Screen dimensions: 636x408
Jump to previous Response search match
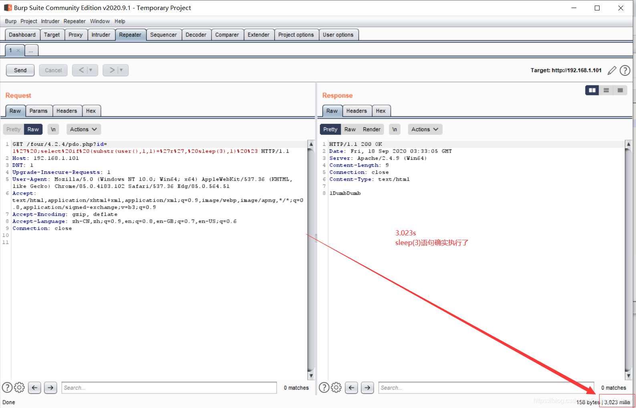(351, 388)
